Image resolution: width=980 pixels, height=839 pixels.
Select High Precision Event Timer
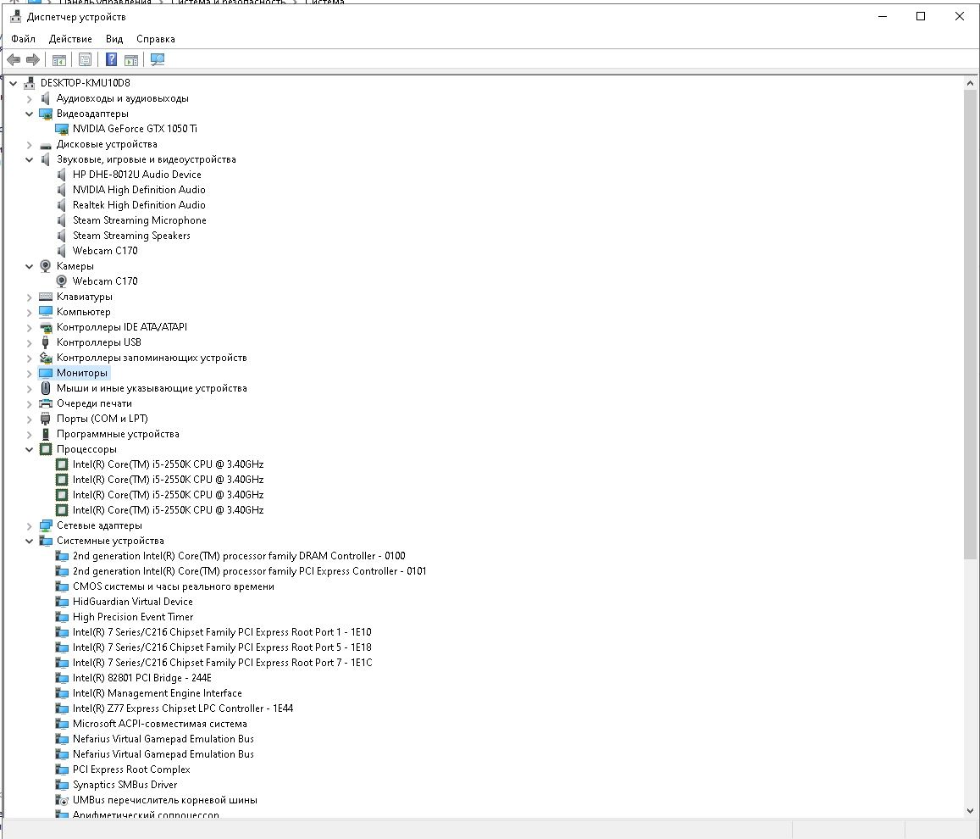pyautogui.click(x=133, y=617)
